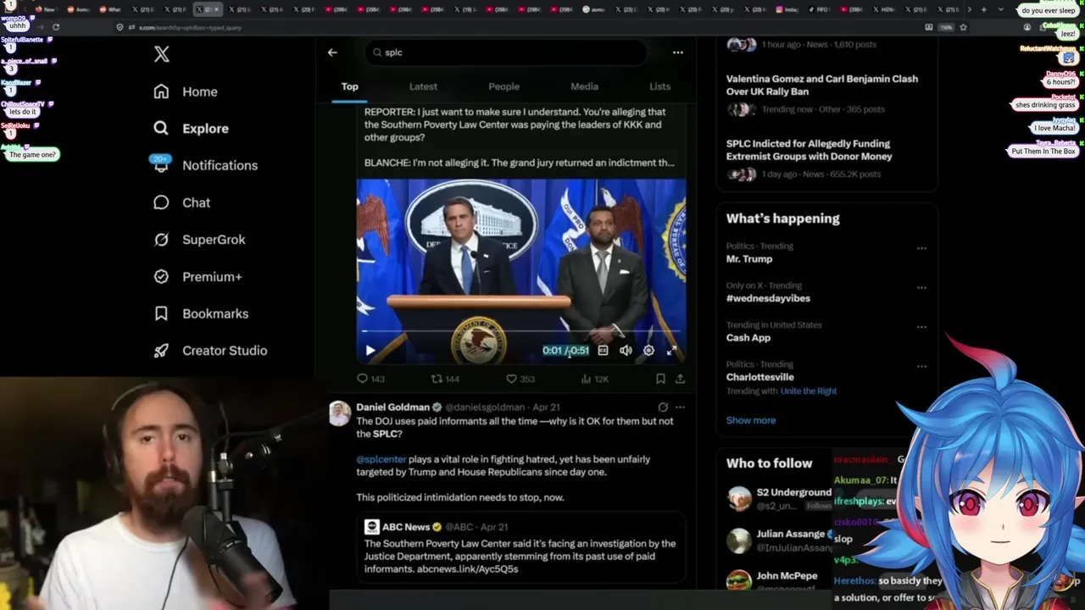The image size is (1085, 610).
Task: Repost the post with 144 reposts
Action: [x=445, y=379]
